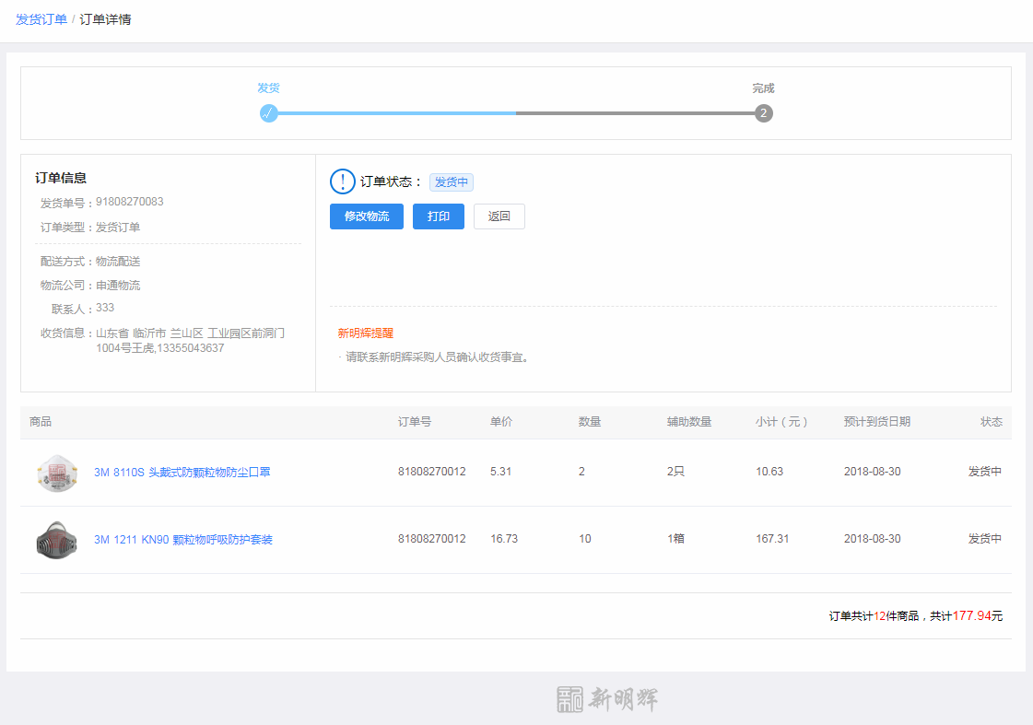
Task: Click the 完成 step label
Action: pyautogui.click(x=764, y=88)
